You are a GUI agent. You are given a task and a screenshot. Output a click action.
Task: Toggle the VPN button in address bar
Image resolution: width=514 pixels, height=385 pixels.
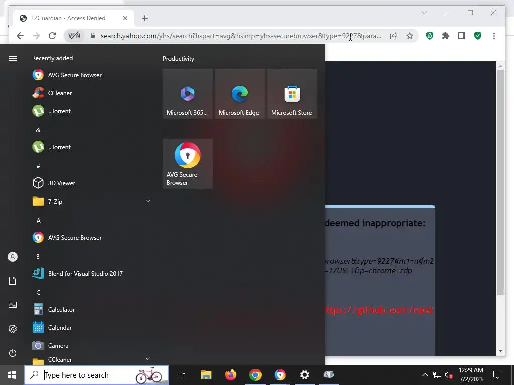pos(74,36)
